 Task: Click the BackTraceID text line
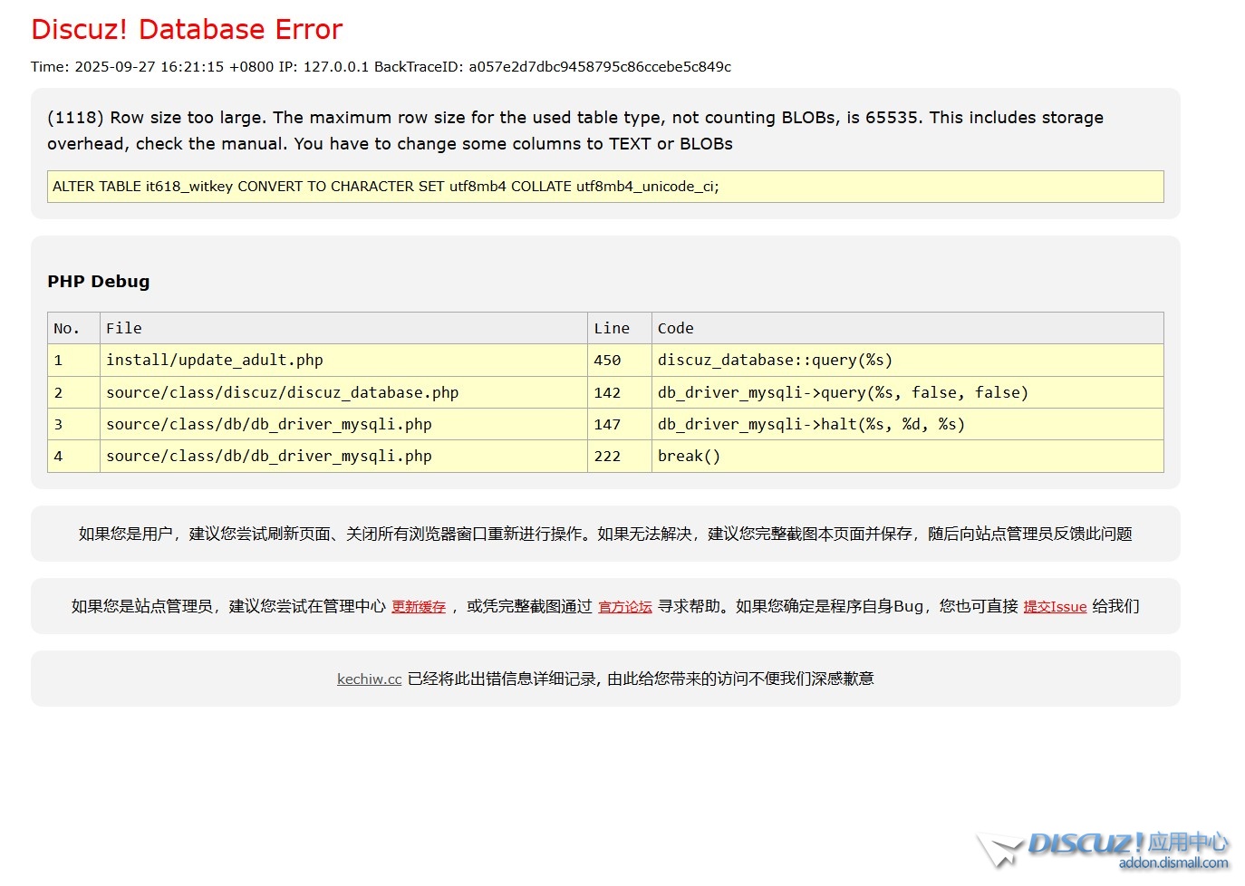381,67
